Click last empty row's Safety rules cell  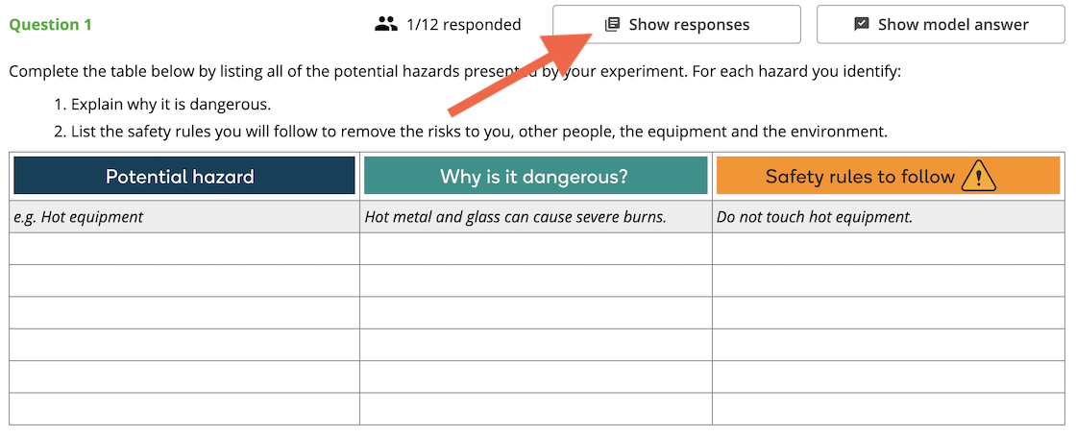[x=888, y=408]
